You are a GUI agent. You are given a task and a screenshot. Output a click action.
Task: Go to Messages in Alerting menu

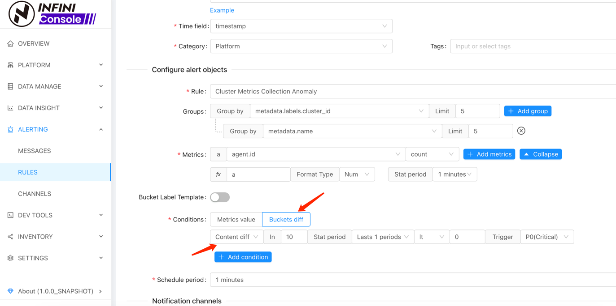[35, 151]
